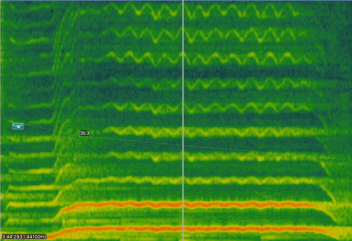The width and height of the screenshot is (352, 241).
Task: Click the 3:44.293 / 44100Hz time readout
Action: click(24, 237)
